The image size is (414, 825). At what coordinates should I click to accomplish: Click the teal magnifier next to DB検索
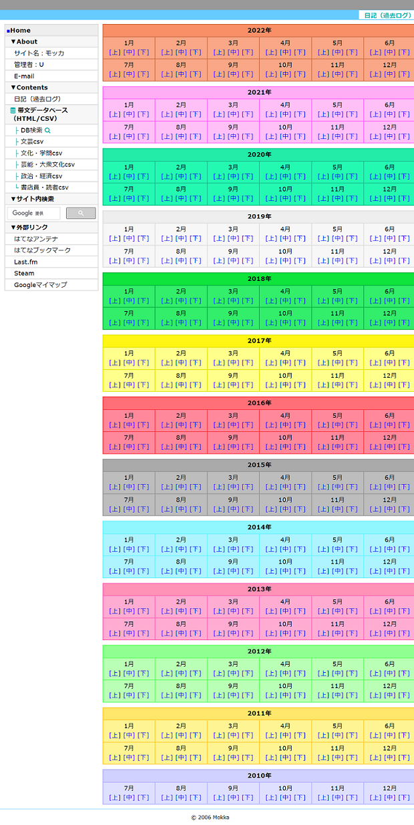coord(47,130)
